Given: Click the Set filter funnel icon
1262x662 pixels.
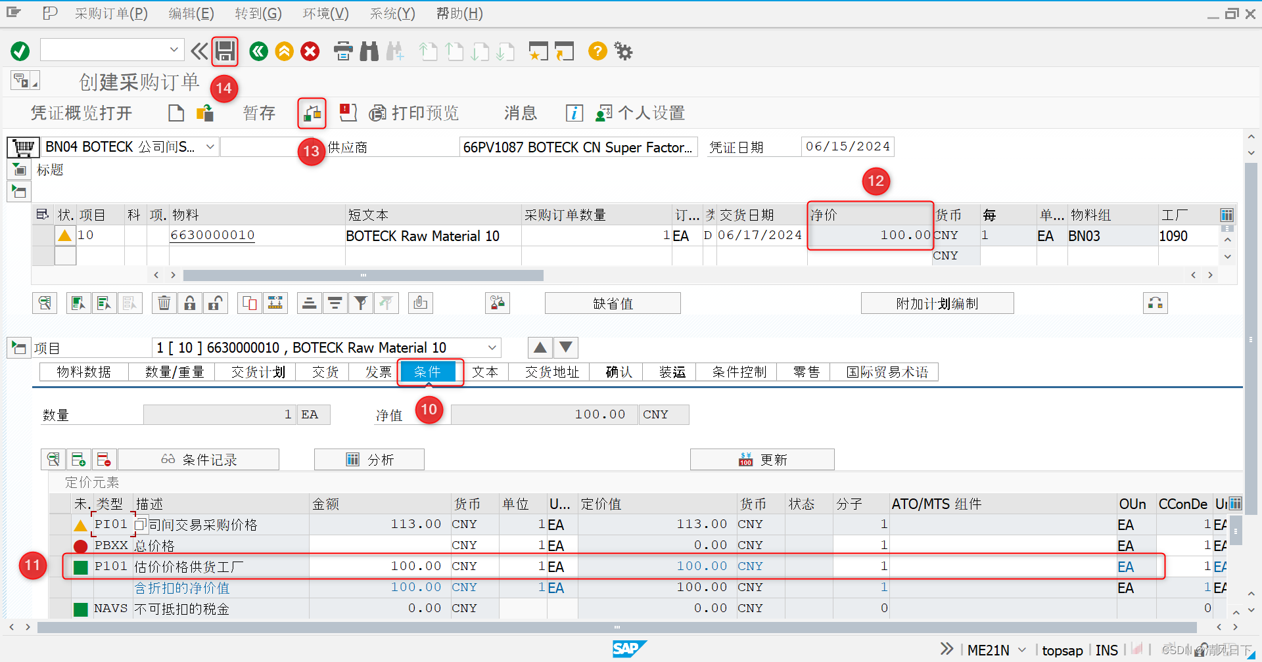Looking at the screenshot, I should pos(360,303).
